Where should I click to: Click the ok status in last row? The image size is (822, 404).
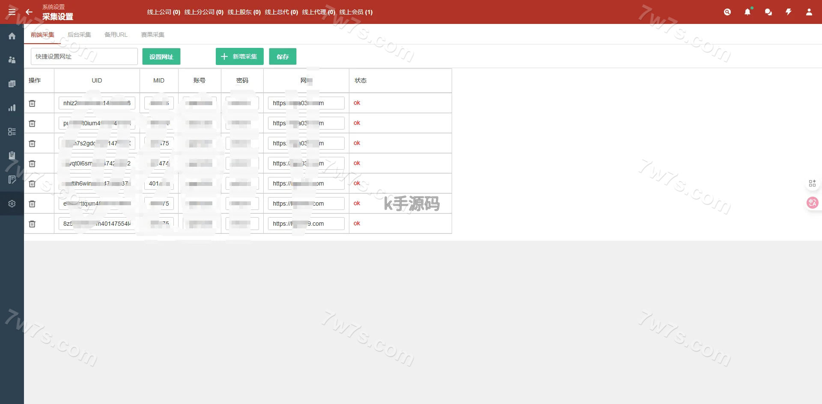coord(357,223)
